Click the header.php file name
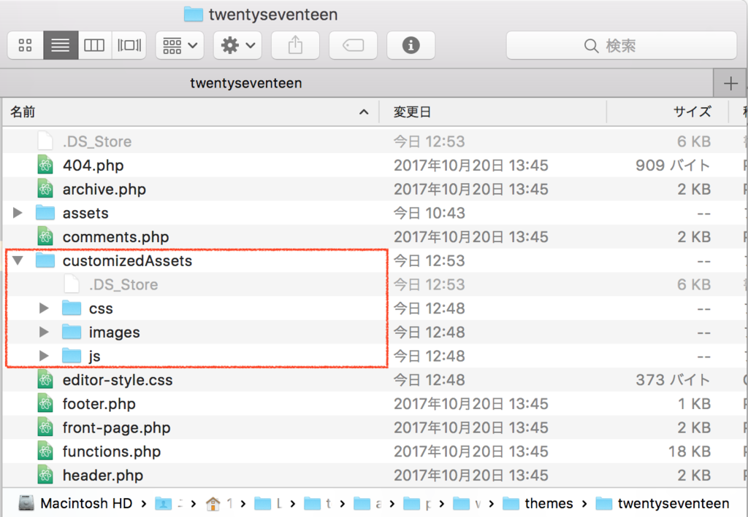 [x=102, y=475]
